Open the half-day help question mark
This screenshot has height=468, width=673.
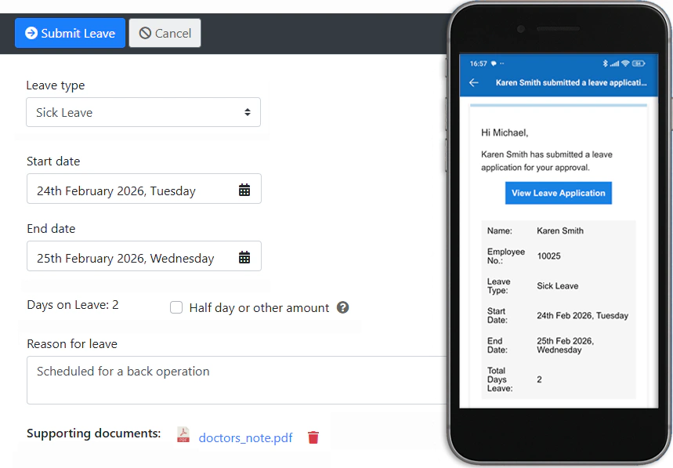pyautogui.click(x=342, y=307)
